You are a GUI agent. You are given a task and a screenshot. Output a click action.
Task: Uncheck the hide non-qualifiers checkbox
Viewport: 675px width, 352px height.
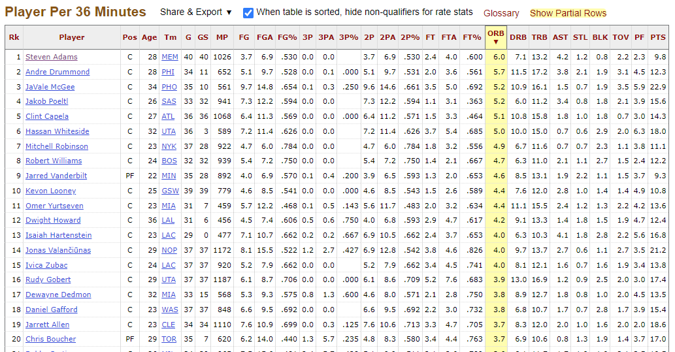click(248, 12)
